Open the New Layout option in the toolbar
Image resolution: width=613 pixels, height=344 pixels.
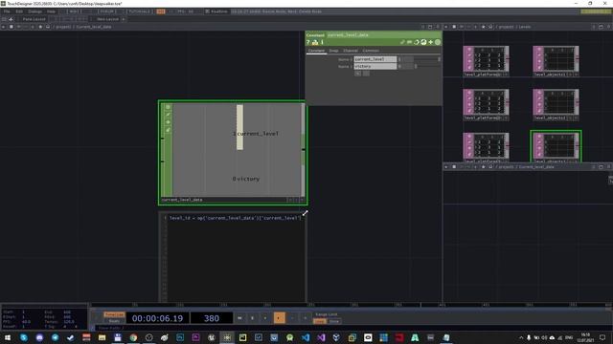(x=107, y=19)
